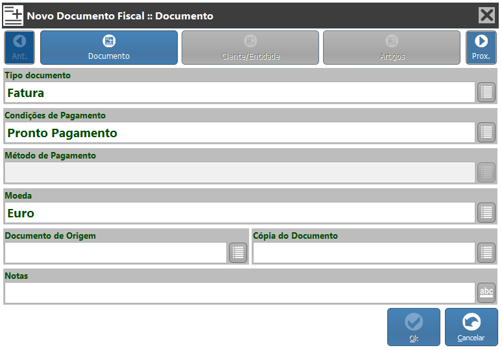This screenshot has width=502, height=350.
Task: Click inside the Notas input field
Action: (x=239, y=293)
